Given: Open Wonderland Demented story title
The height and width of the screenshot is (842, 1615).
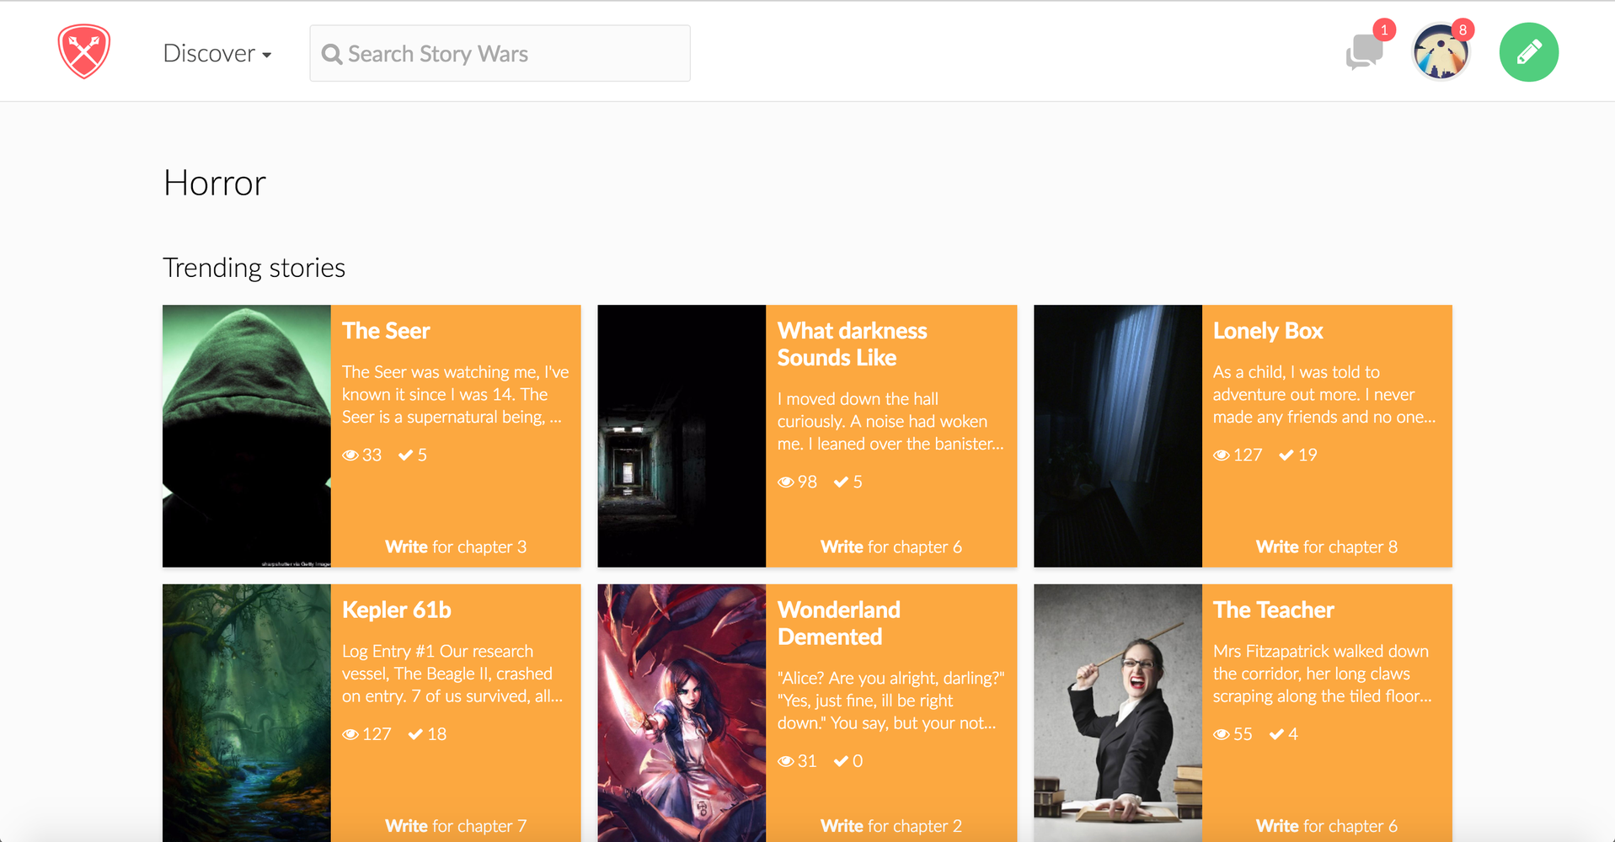Looking at the screenshot, I should (x=839, y=623).
